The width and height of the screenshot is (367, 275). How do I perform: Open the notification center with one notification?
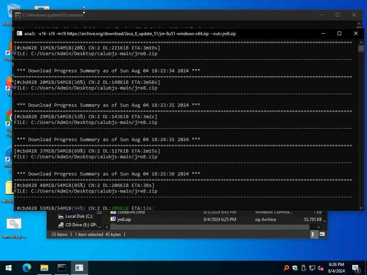tap(356, 268)
